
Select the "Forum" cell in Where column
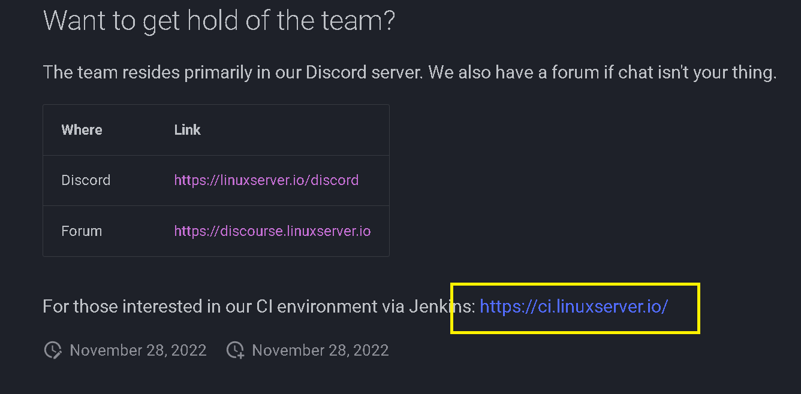point(82,231)
